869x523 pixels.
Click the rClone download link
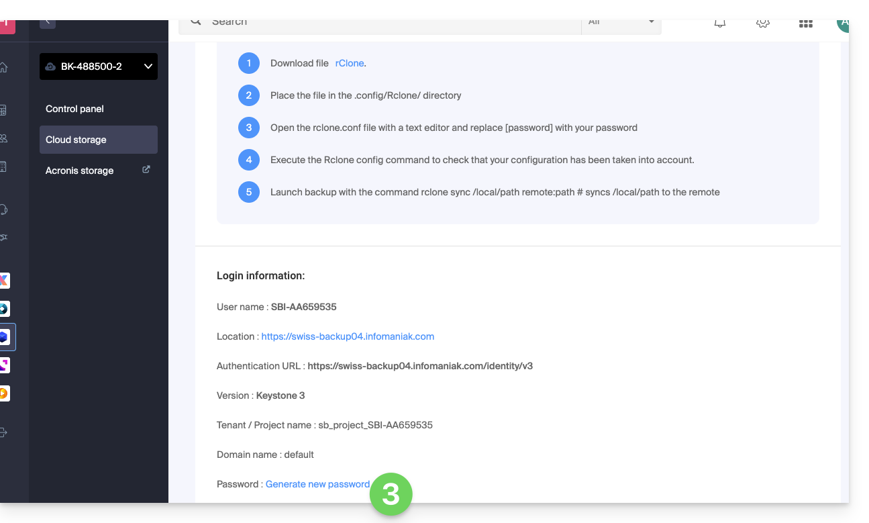pyautogui.click(x=350, y=63)
